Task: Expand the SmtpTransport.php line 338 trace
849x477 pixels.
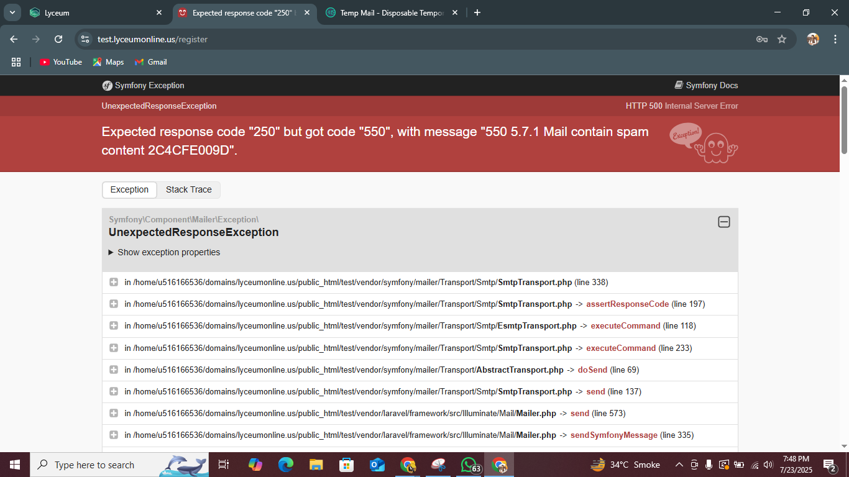Action: pyautogui.click(x=114, y=283)
